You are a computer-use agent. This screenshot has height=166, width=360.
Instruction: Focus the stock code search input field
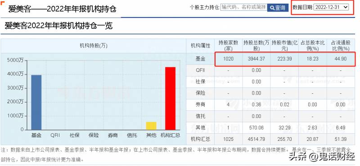pos(244,7)
